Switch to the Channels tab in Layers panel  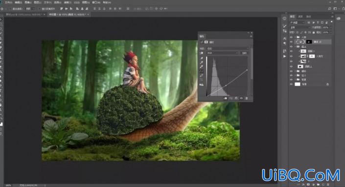[300, 17]
